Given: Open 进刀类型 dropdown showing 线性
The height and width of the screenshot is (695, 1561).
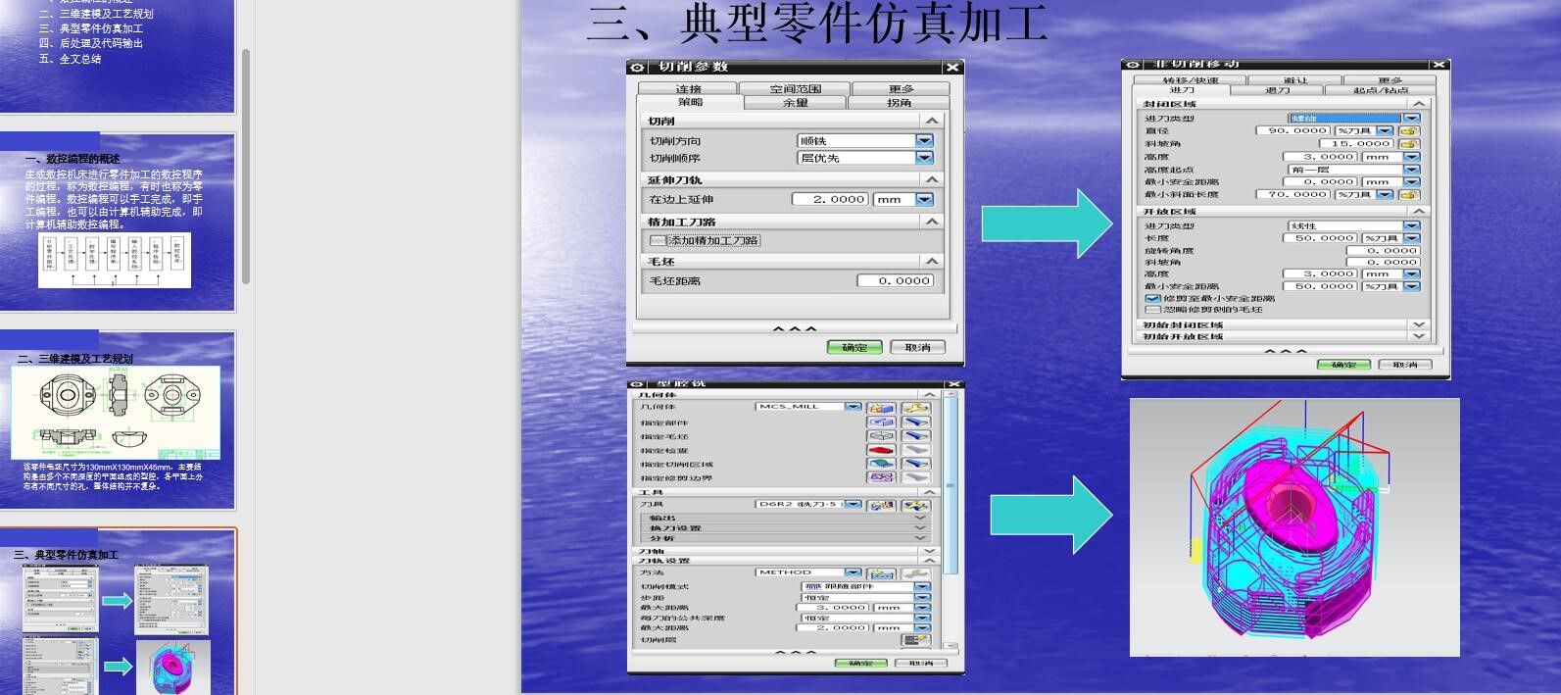Looking at the screenshot, I should click(1353, 225).
